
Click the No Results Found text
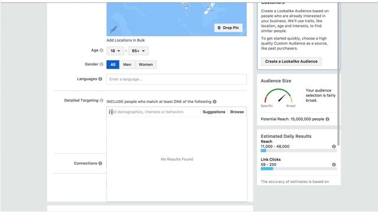coord(177,159)
